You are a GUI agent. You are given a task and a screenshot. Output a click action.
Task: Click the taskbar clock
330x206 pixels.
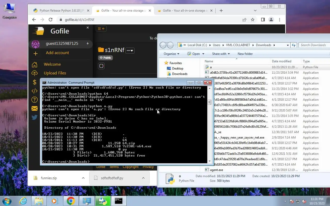317,201
